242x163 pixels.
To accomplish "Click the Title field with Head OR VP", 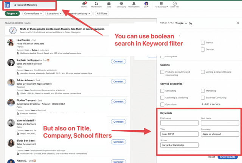I will coord(179,134).
